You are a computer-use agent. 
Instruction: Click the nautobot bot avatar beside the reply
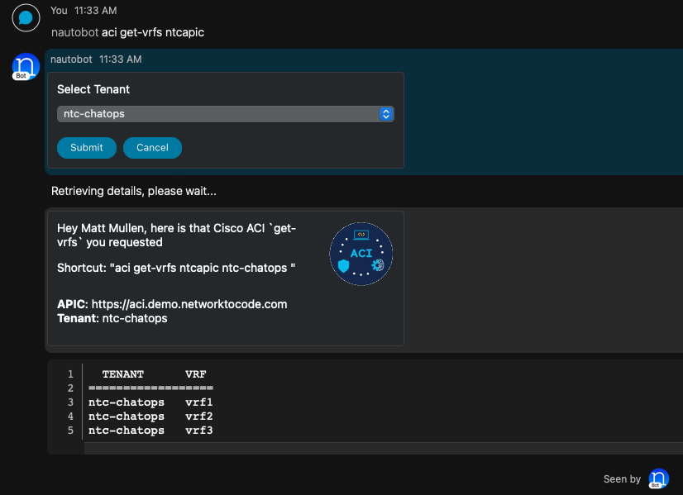(26, 65)
